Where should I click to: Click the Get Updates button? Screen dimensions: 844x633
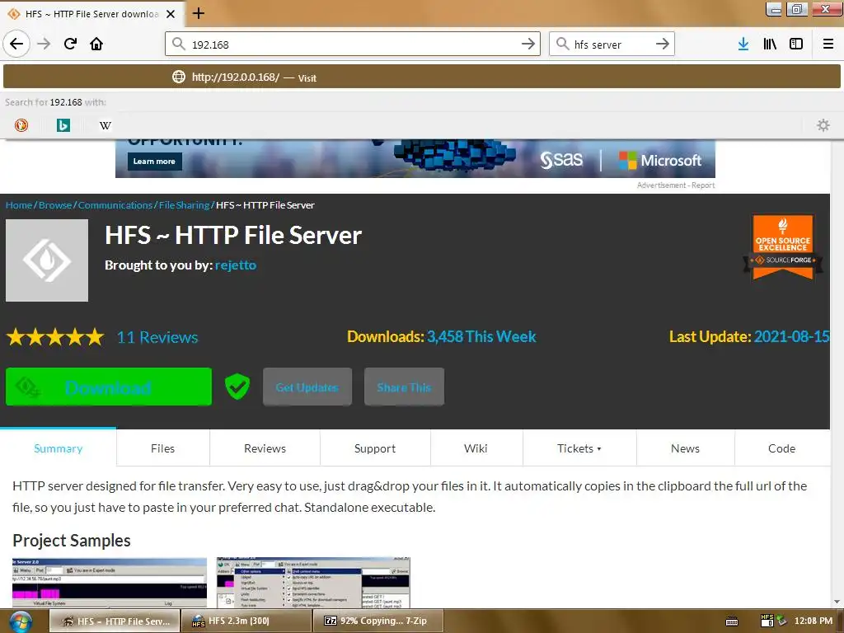point(307,387)
